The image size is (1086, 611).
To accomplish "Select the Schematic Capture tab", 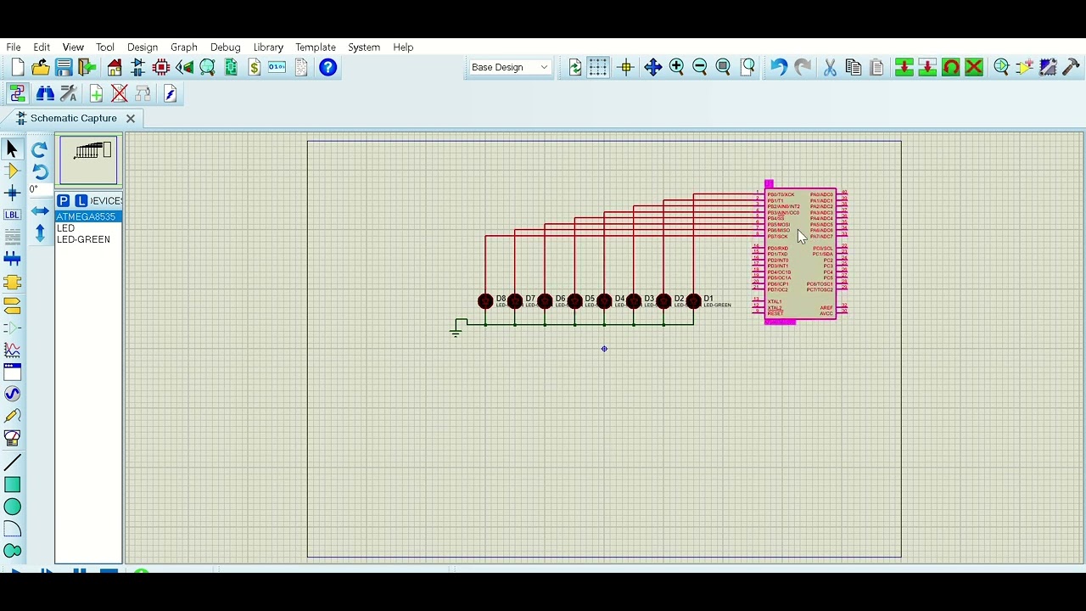I will pos(74,119).
